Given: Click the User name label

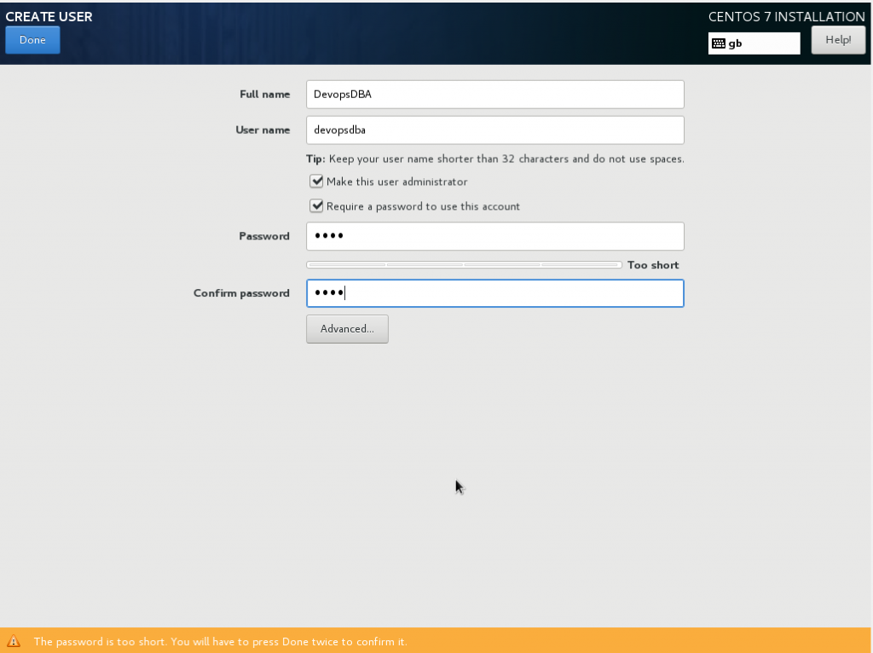Looking at the screenshot, I should tap(263, 130).
